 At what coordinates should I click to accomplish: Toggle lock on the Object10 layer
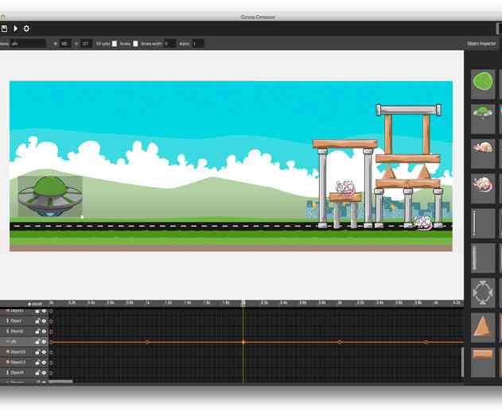pyautogui.click(x=37, y=352)
